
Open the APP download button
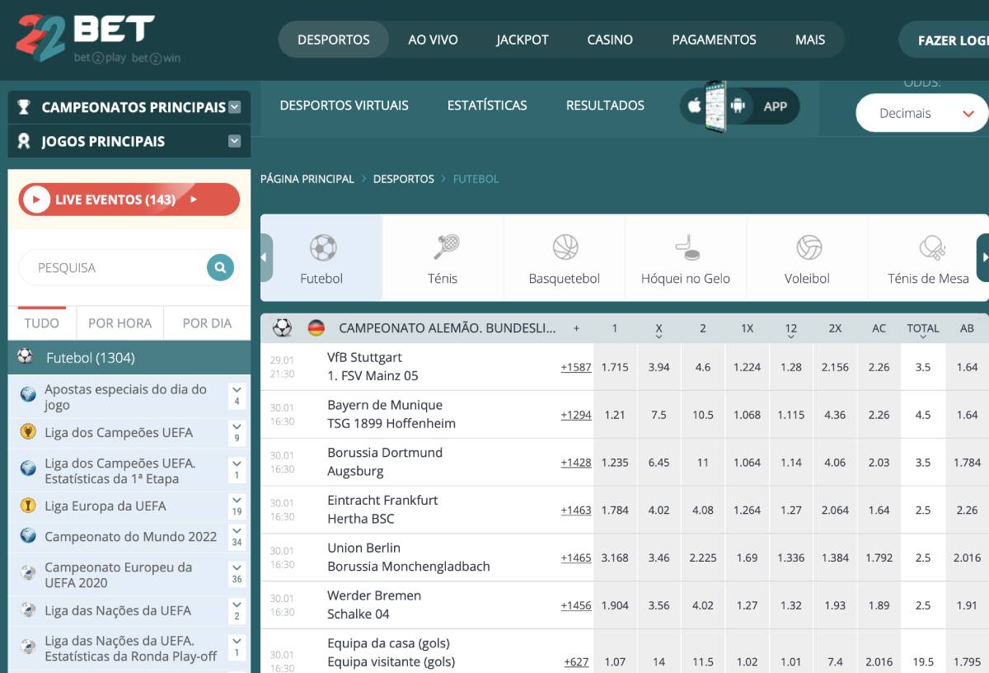739,106
